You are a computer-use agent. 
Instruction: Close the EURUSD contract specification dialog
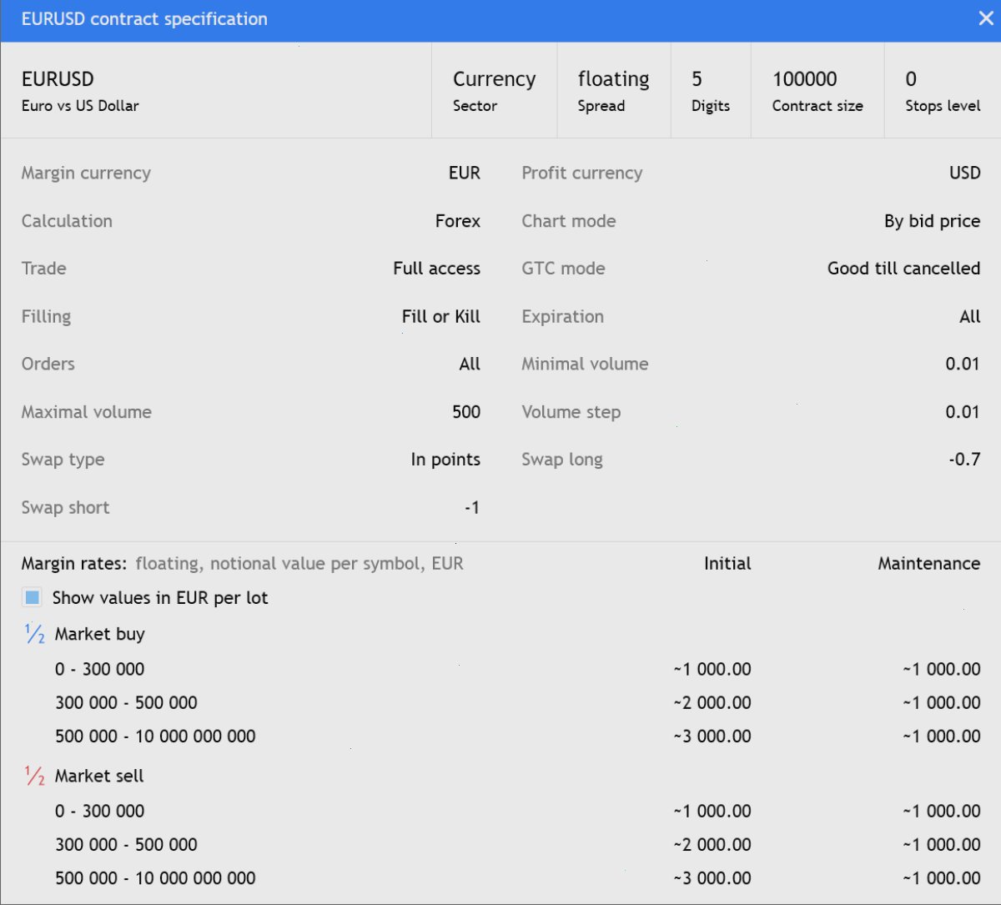[x=985, y=18]
